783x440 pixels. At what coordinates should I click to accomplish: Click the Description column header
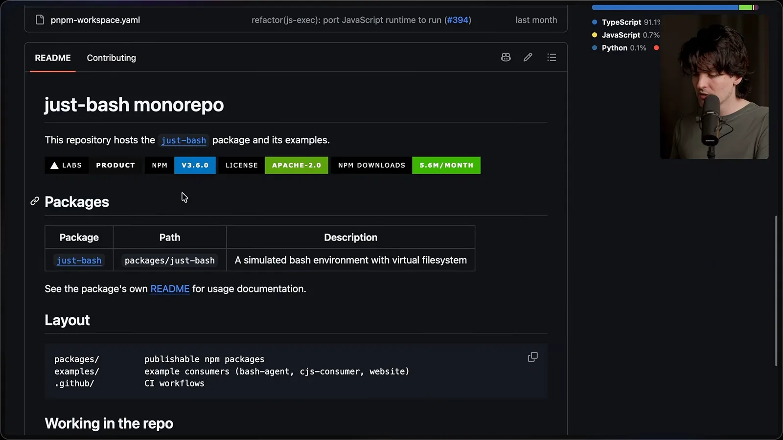[x=351, y=238]
